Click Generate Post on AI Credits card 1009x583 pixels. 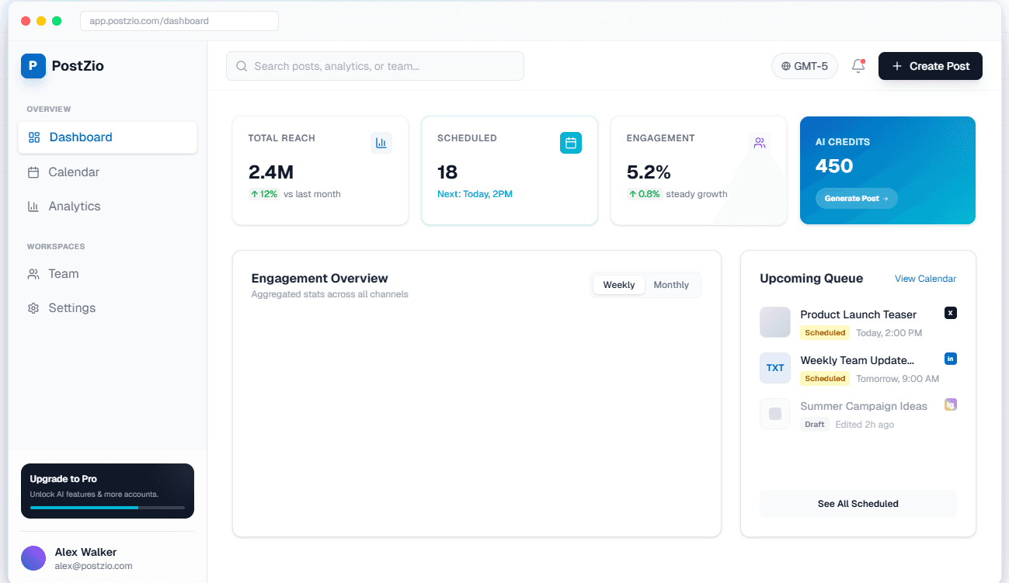point(856,198)
